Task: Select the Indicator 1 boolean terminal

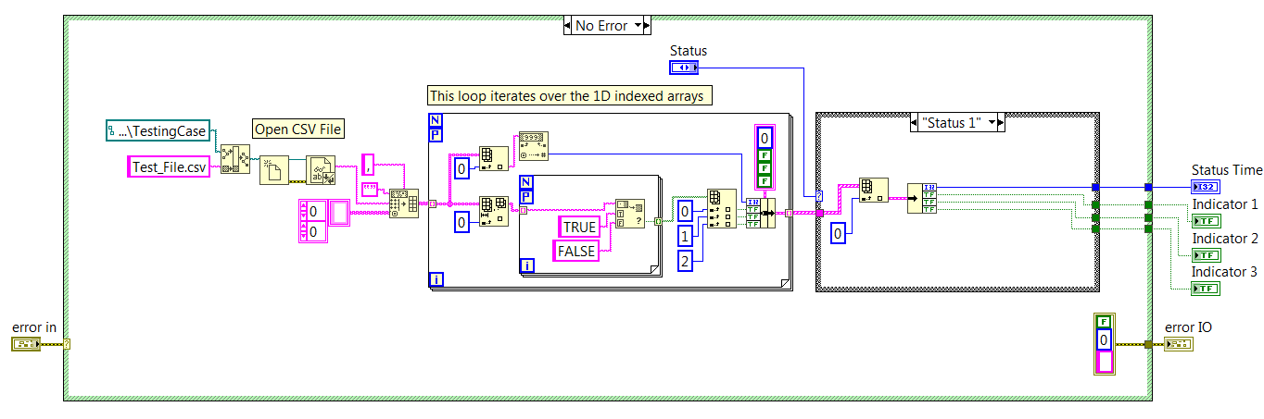Action: tap(1207, 221)
